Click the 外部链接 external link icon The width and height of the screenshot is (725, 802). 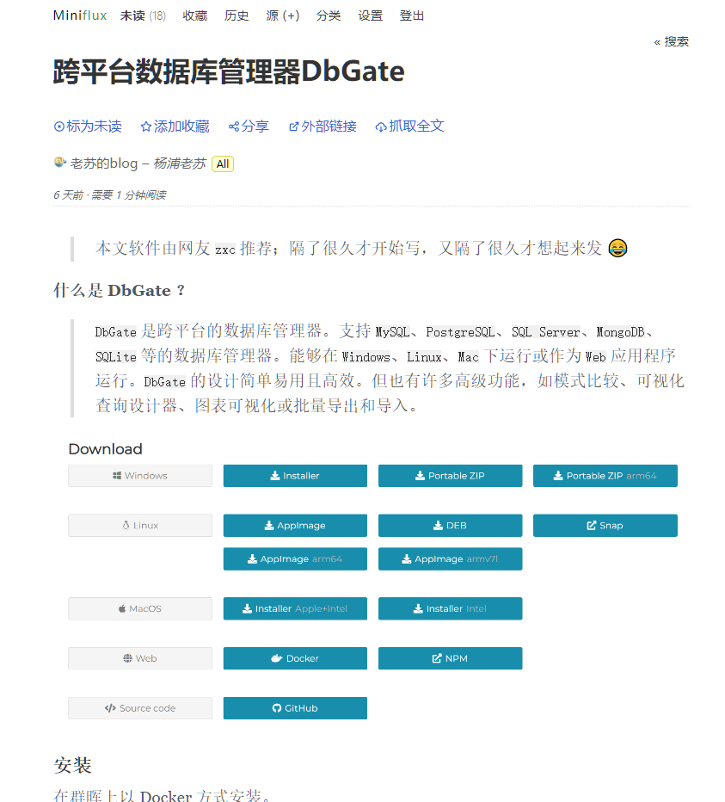tap(294, 126)
